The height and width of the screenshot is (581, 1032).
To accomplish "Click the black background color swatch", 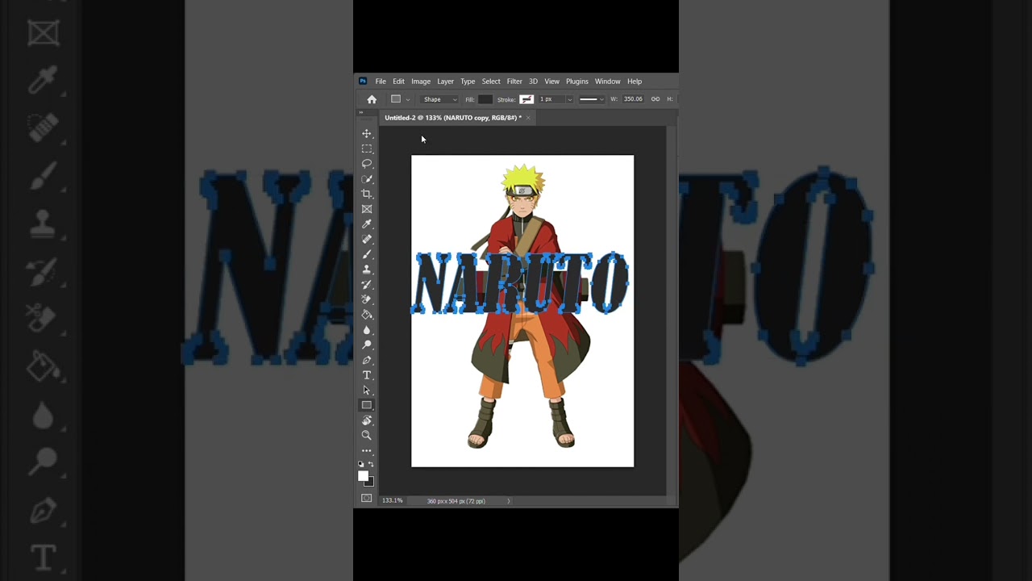I will point(370,483).
